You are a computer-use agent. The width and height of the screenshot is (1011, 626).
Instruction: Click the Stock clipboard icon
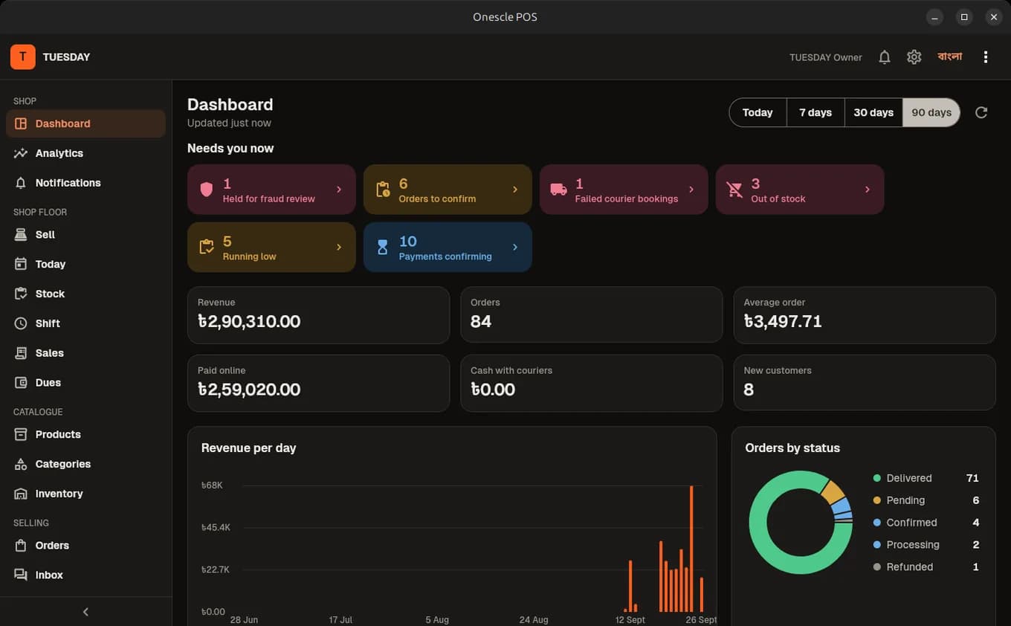point(21,294)
